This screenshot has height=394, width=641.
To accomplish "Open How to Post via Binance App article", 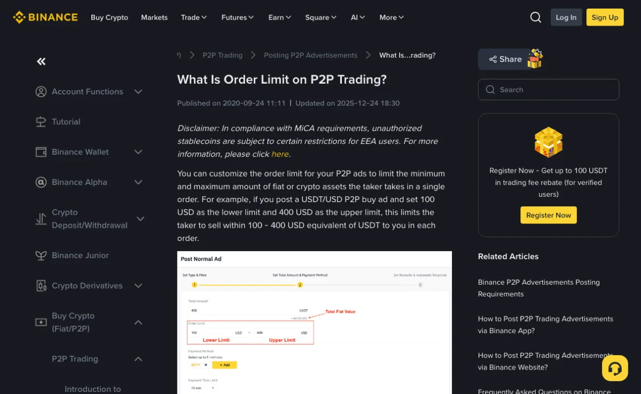I will click(x=545, y=325).
